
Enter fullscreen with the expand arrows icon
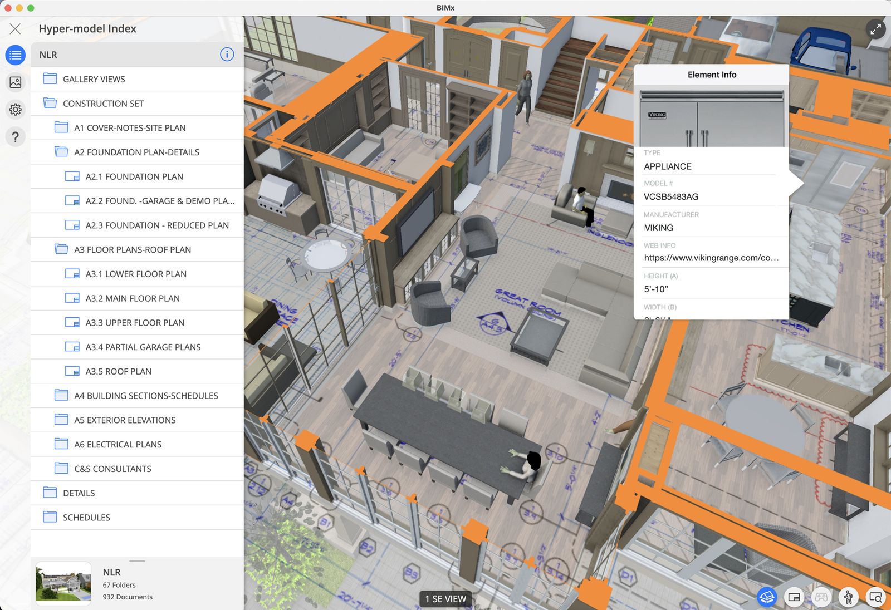point(875,29)
